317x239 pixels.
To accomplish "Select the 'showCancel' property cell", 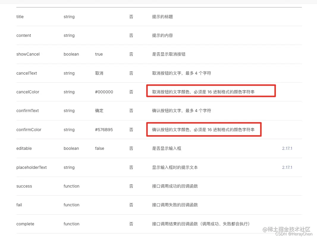I will click(28, 54).
